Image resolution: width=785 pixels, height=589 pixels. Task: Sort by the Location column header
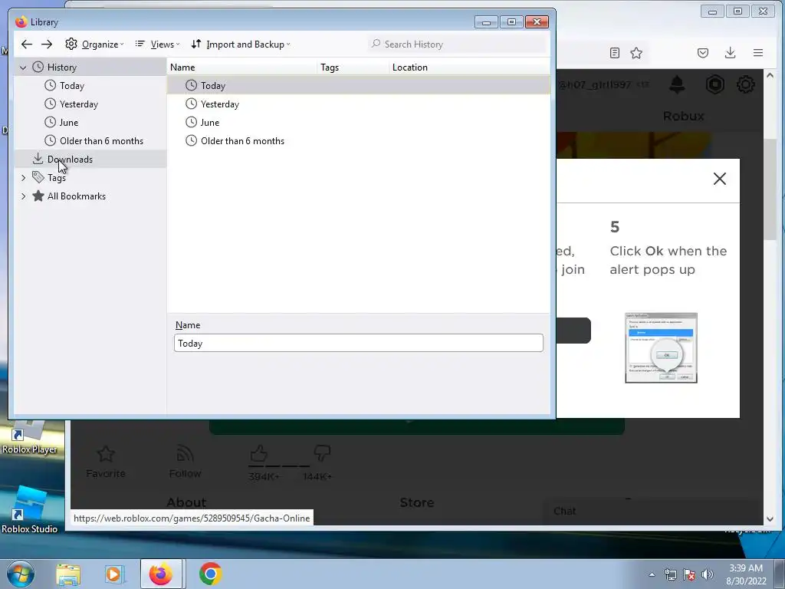[x=470, y=67]
